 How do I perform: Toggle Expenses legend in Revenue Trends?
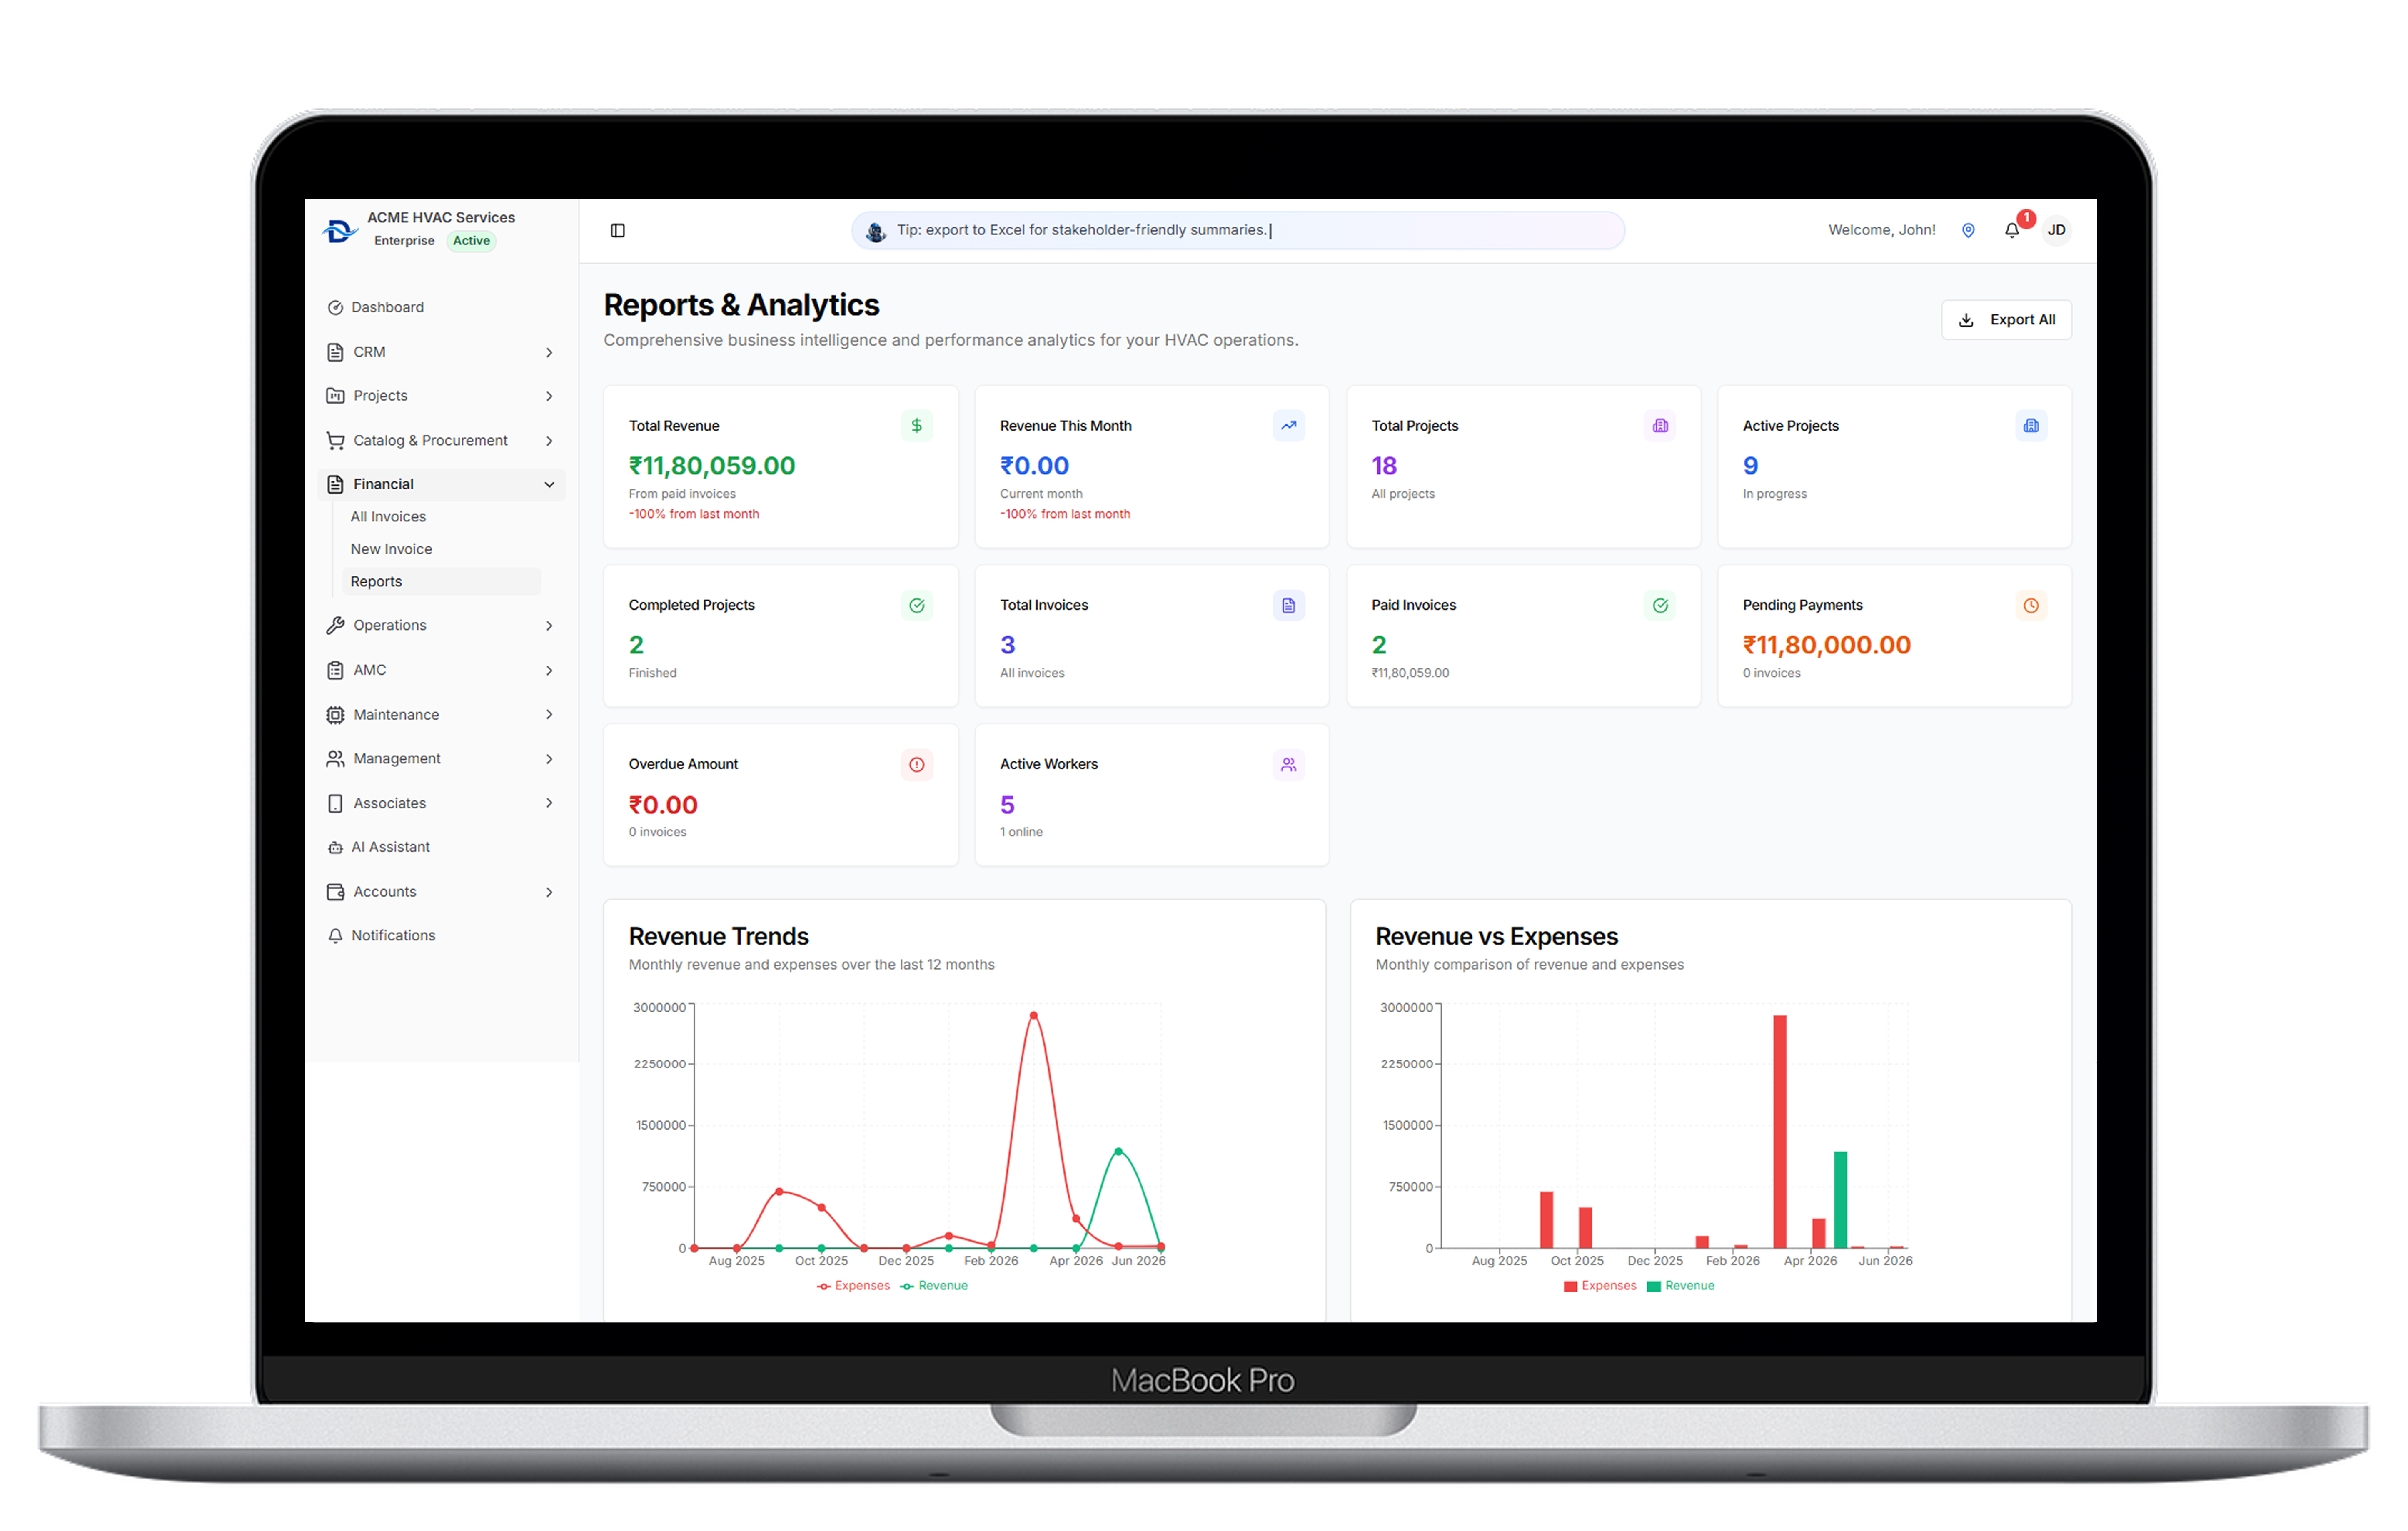click(x=853, y=1286)
